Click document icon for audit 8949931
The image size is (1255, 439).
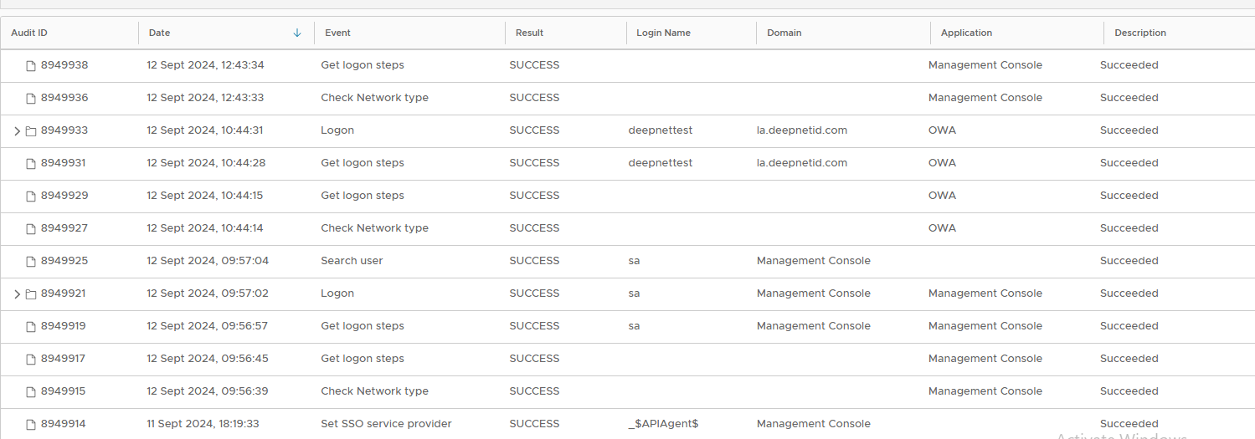click(x=31, y=163)
